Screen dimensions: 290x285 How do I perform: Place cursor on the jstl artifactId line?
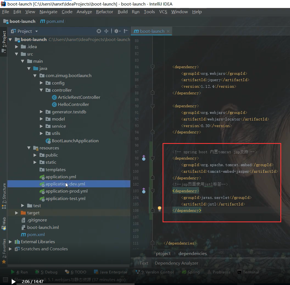213,204
